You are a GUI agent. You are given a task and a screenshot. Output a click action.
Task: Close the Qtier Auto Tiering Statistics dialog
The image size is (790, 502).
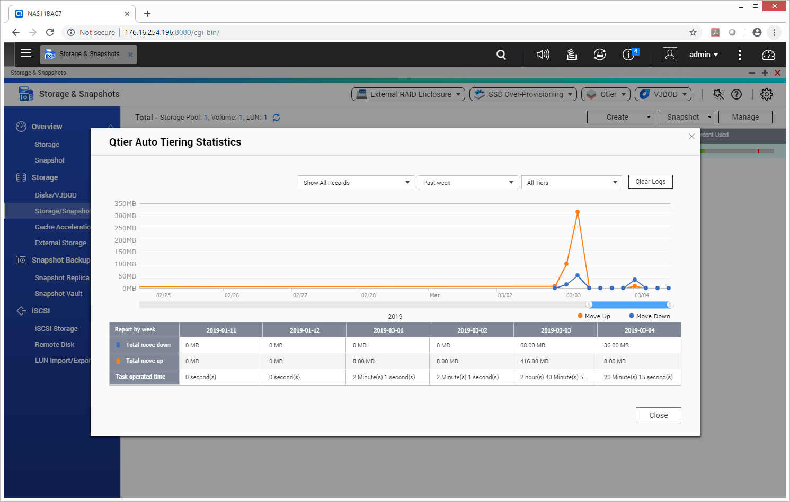(x=691, y=137)
